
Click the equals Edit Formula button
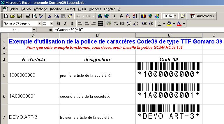pos(50,30)
